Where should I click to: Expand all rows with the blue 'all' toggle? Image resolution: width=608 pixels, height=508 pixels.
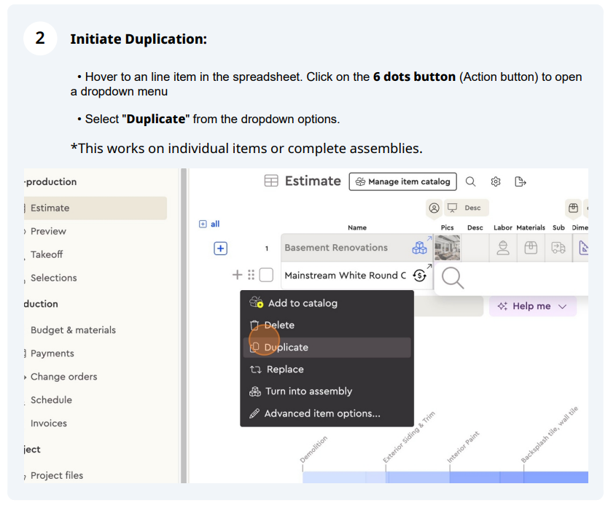209,224
